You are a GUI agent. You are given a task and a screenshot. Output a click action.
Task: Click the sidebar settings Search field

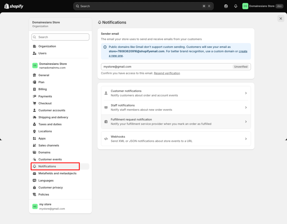[61, 37]
